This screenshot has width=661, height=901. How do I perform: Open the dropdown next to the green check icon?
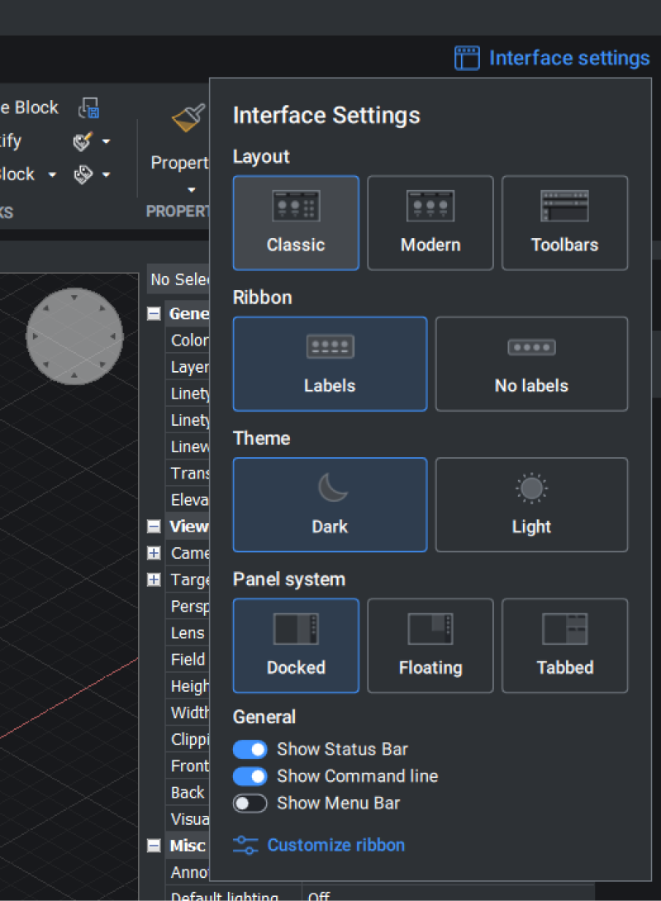(106, 141)
